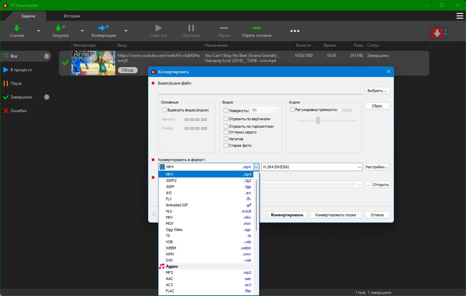The height and width of the screenshot is (296, 466).
Task: Click the volume slider handle
Action: pyautogui.click(x=318, y=120)
